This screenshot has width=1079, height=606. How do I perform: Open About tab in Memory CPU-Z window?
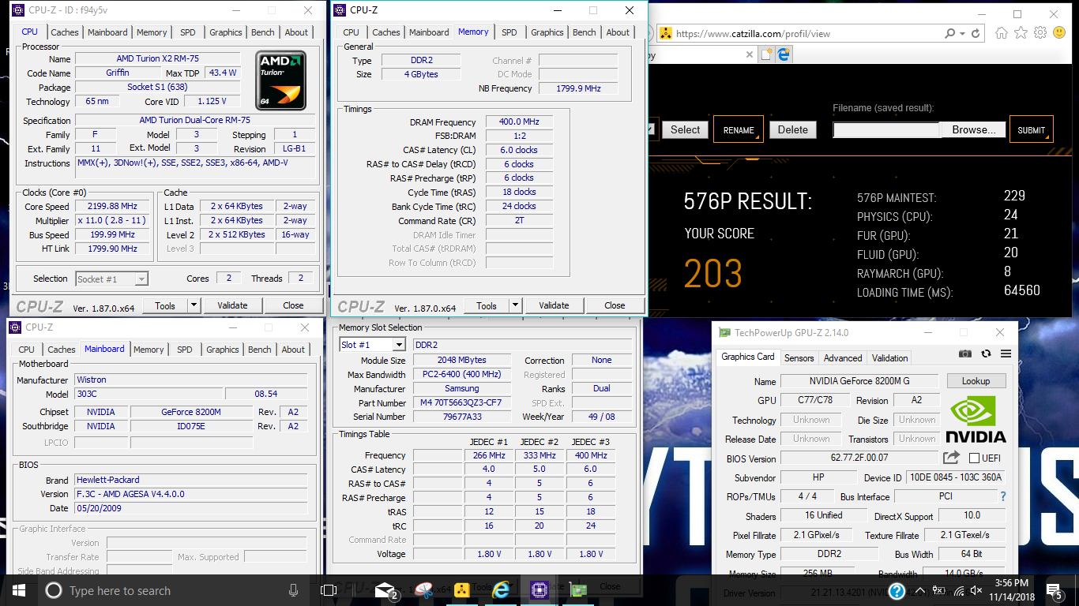pos(618,32)
